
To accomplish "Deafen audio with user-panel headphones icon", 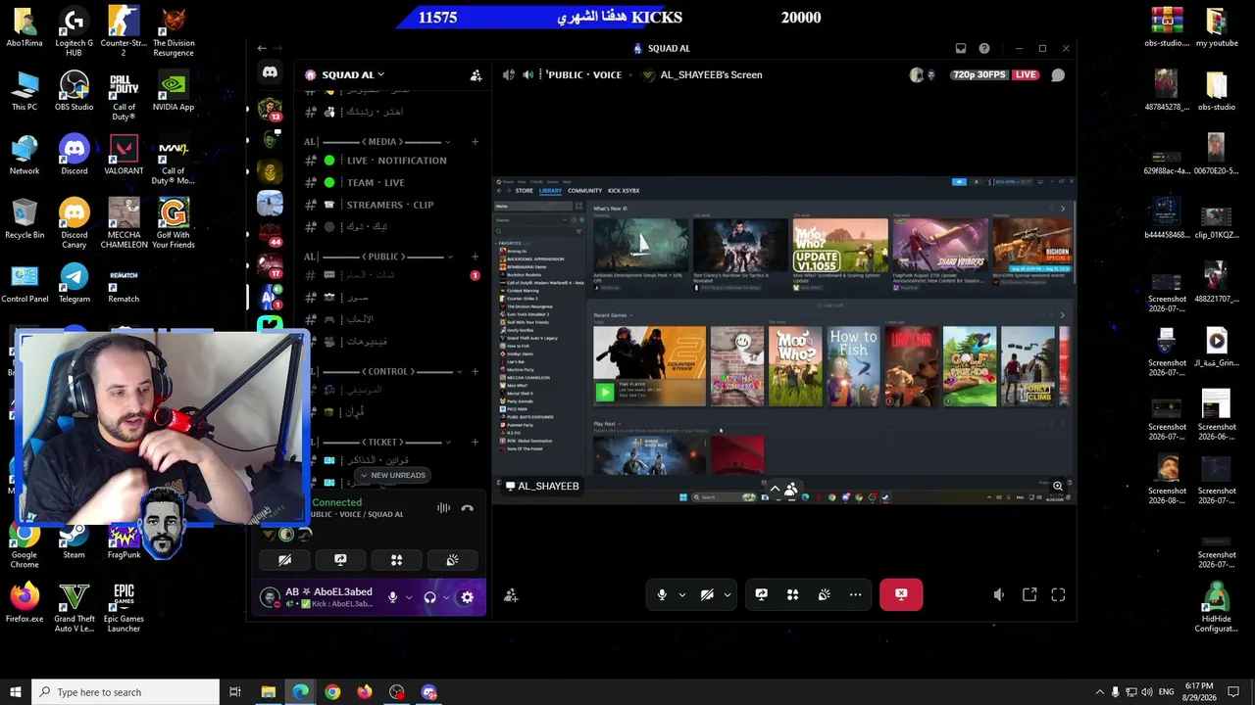I will 429,597.
